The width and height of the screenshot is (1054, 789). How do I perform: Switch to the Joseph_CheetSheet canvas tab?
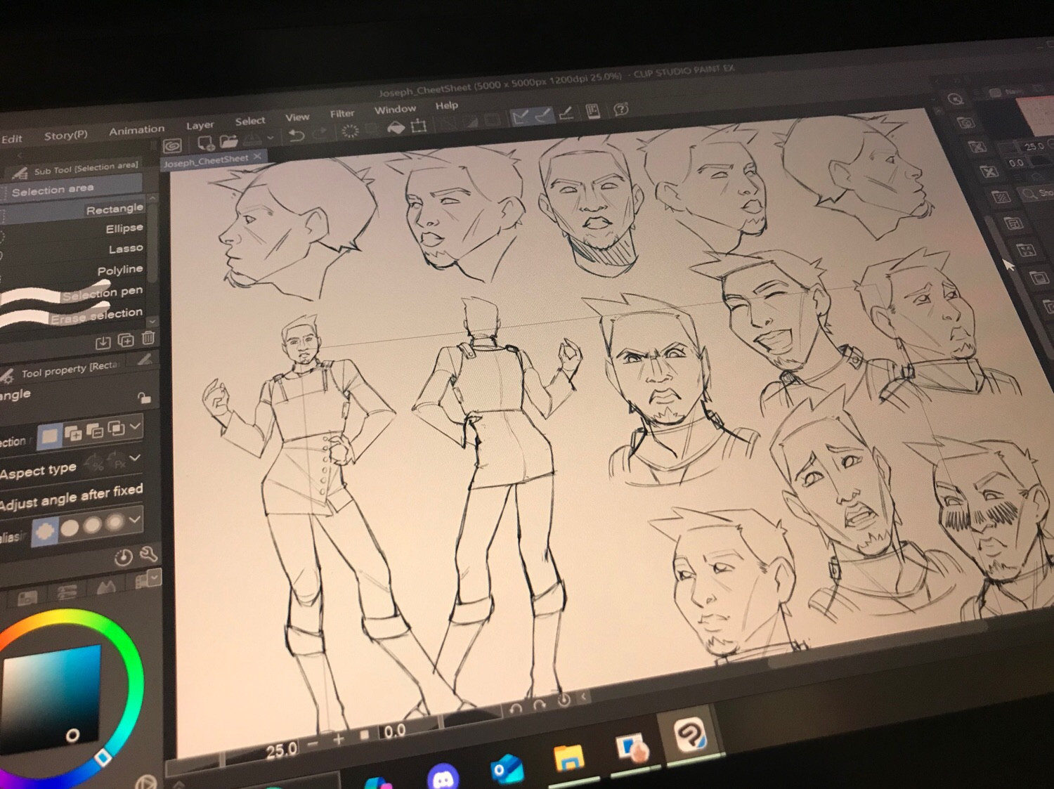pos(206,160)
